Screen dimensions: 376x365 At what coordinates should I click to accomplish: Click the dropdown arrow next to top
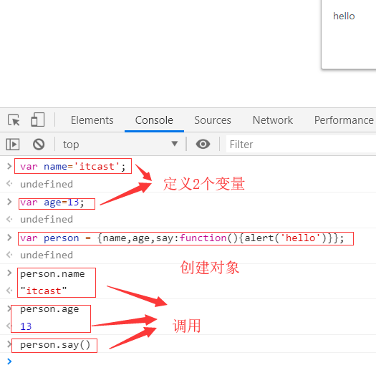point(175,144)
